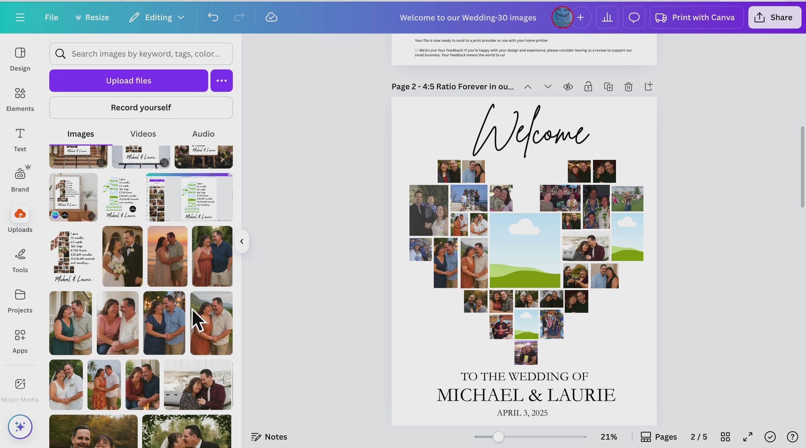The image size is (806, 448).
Task: Click cloud save status icon
Action: (x=271, y=17)
